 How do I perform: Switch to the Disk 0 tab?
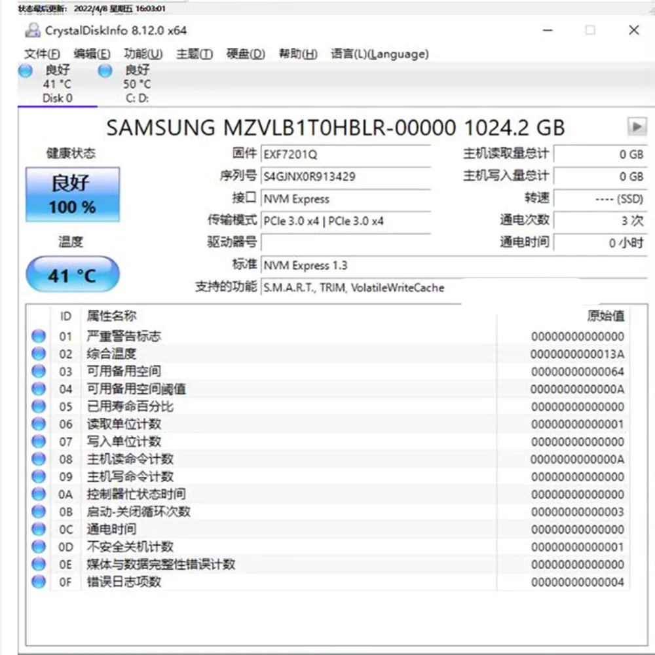point(58,84)
